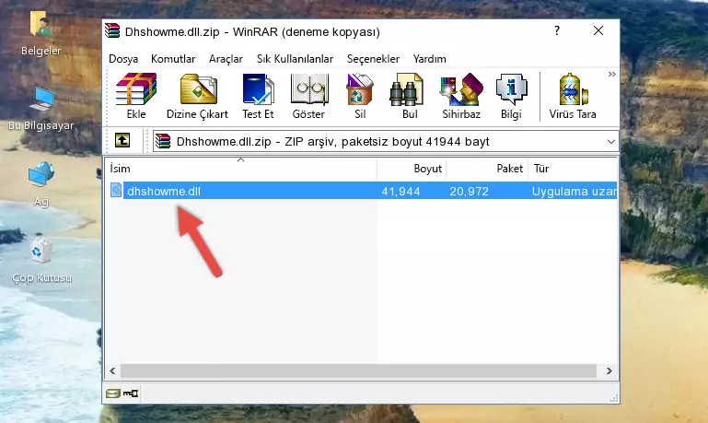Select the Çöp Kutusu recycle bin
708x423 pixels.
click(41, 261)
